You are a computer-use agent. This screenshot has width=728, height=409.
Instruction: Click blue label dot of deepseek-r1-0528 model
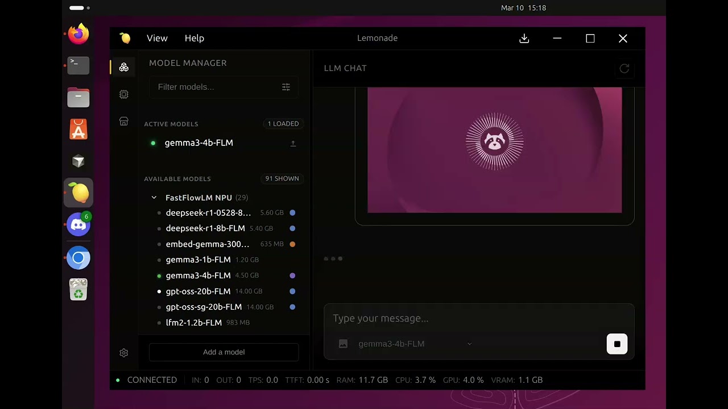pos(292,212)
